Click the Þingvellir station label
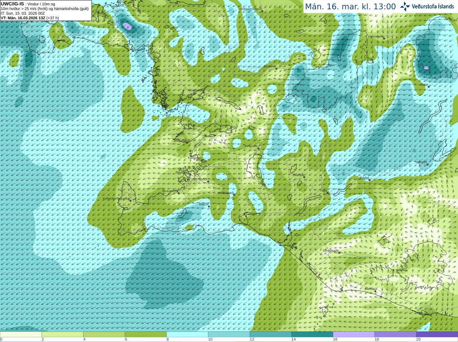Viewport: 458px width, 342px height. (251, 146)
